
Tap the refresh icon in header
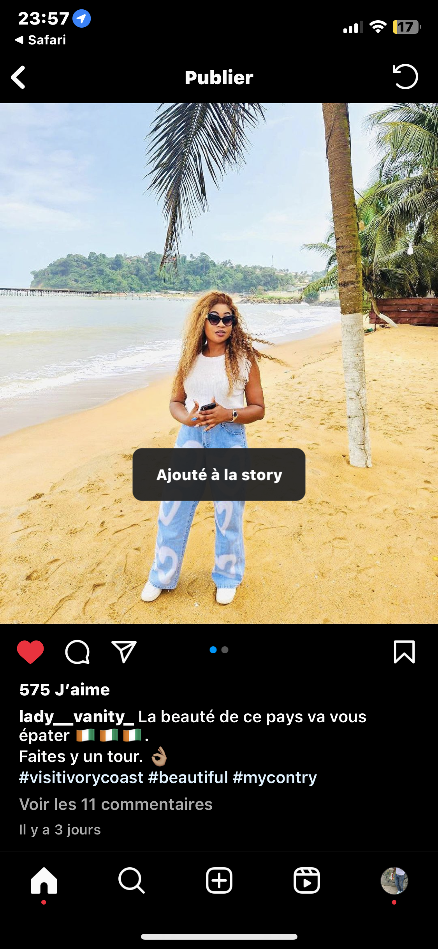pos(405,77)
